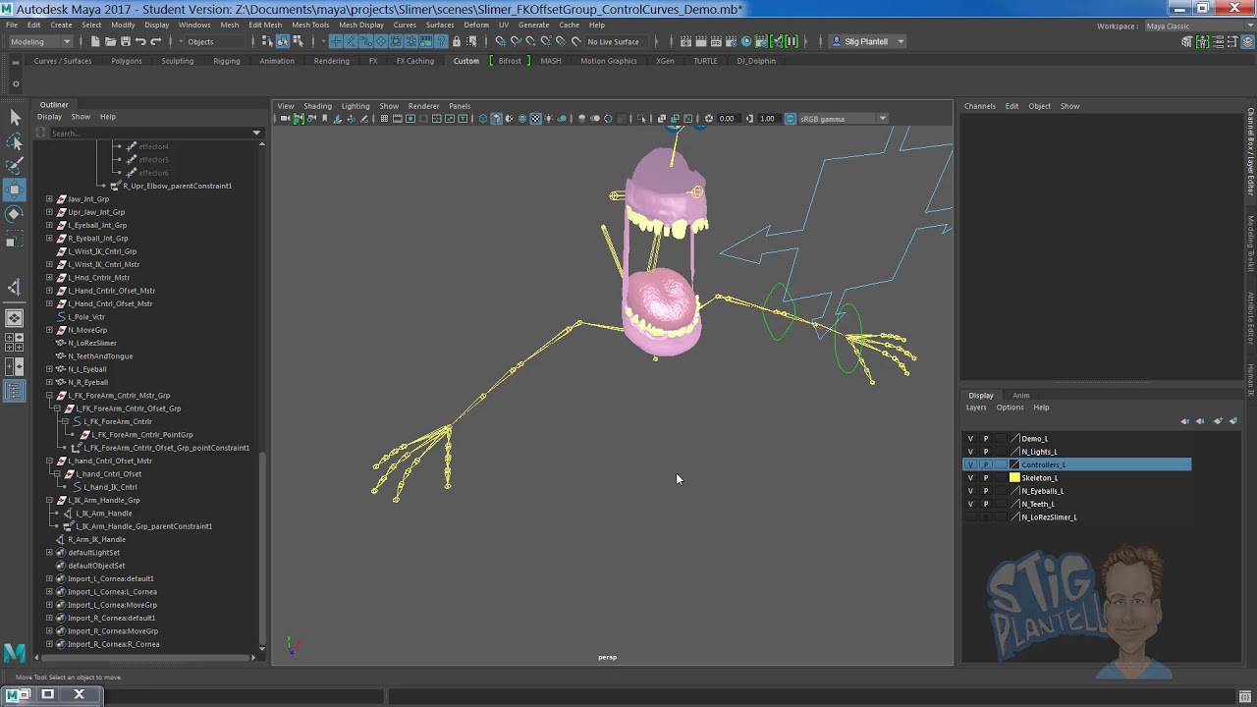
Task: Toggle playback P for Demo_L layer
Action: 986,439
